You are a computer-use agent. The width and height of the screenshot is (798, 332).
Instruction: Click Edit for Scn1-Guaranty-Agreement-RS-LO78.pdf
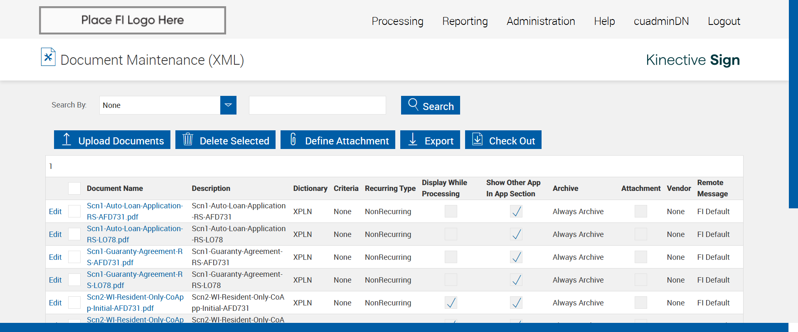tap(55, 280)
